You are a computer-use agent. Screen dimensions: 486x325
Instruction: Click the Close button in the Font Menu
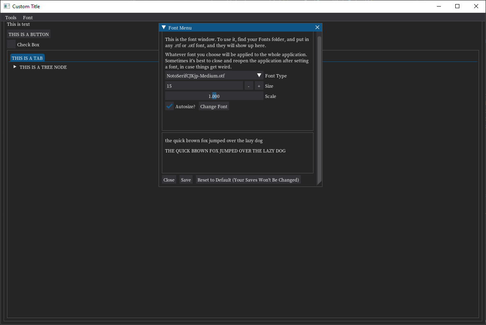169,180
